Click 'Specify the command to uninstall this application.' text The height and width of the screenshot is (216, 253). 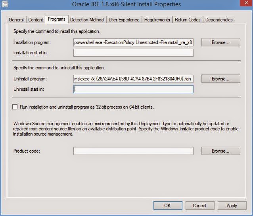(59, 68)
